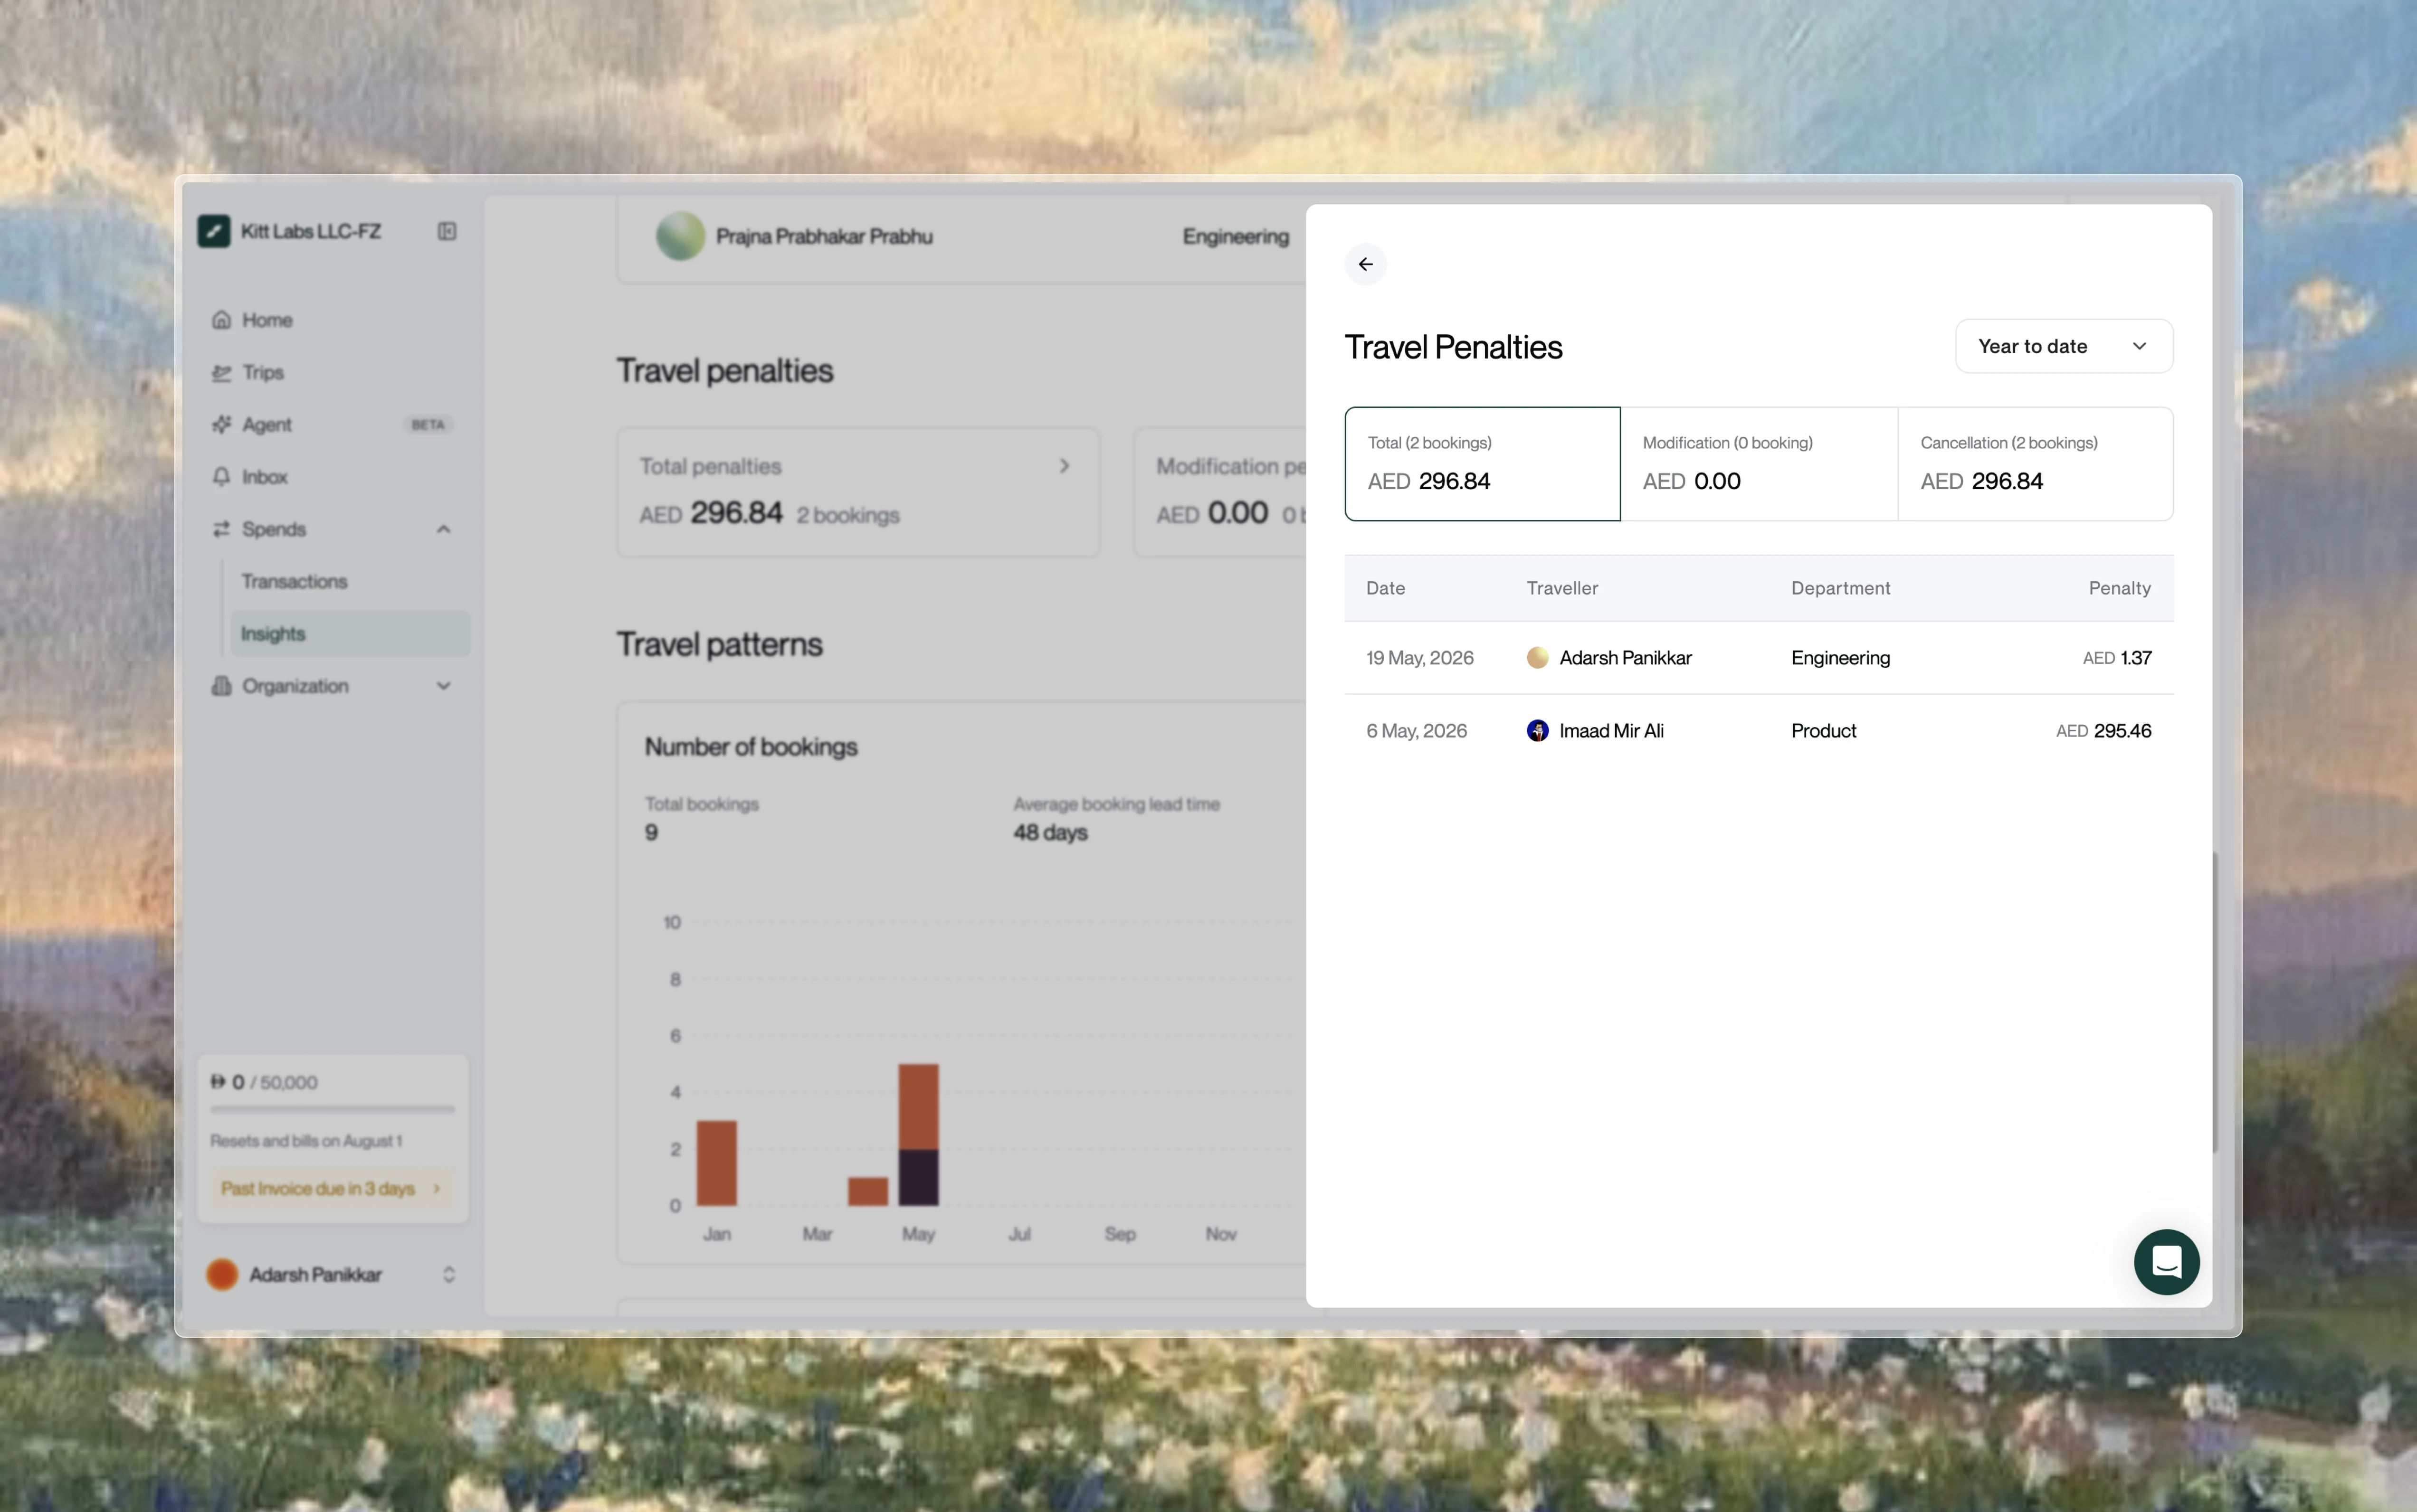2417x1512 pixels.
Task: Select the Total (2 bookings) tab
Action: [x=1483, y=464]
